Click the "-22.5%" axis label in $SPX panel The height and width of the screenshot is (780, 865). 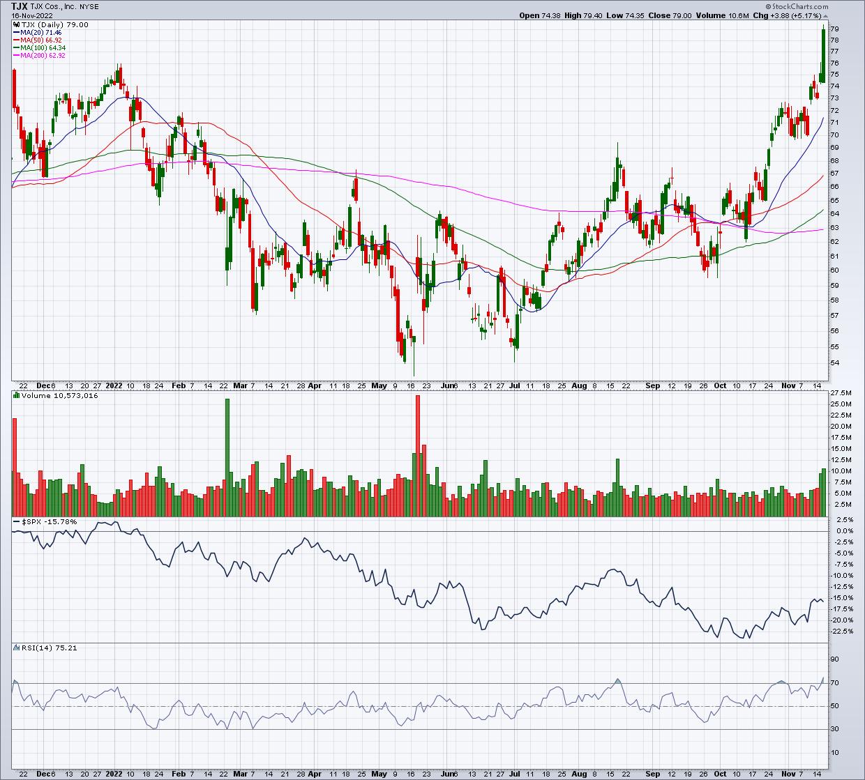pos(842,631)
